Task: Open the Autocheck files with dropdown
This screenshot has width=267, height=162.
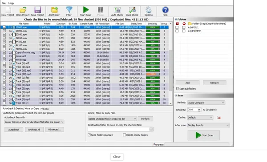Action: point(34,122)
